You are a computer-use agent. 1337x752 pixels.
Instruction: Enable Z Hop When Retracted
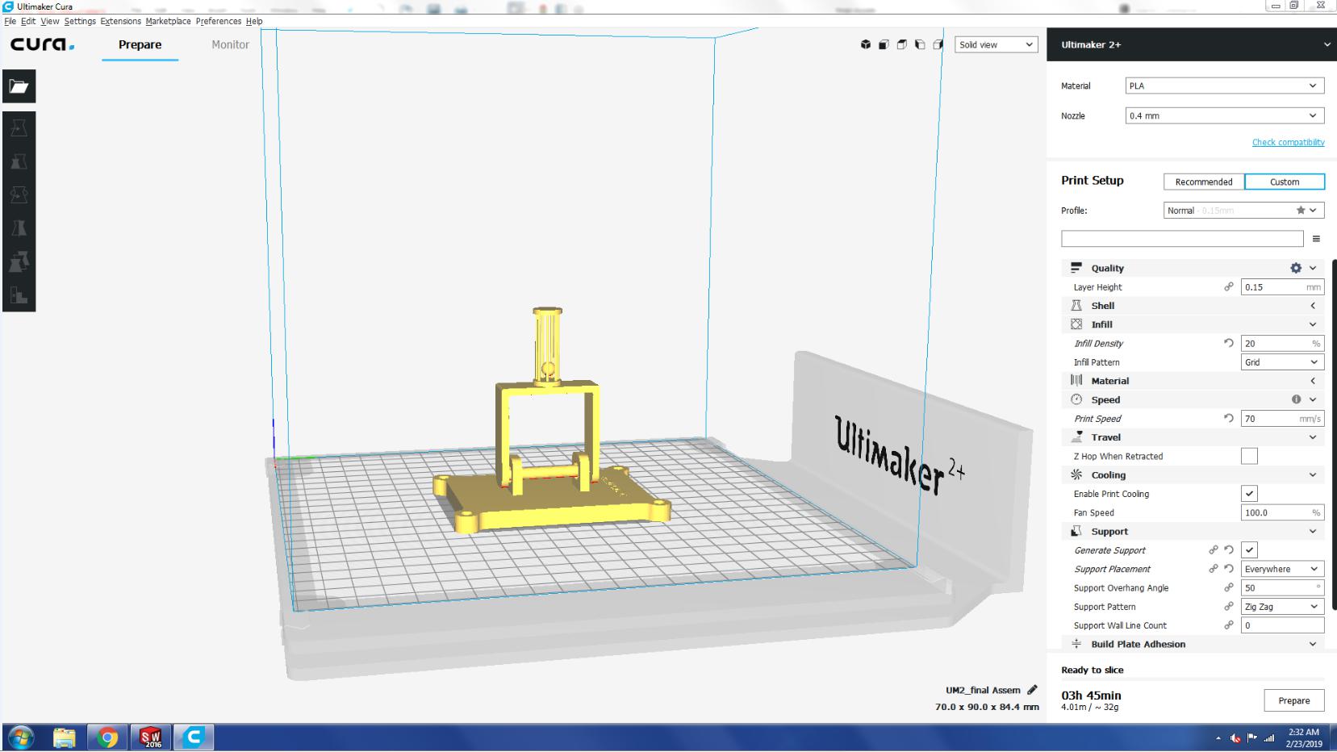1249,456
